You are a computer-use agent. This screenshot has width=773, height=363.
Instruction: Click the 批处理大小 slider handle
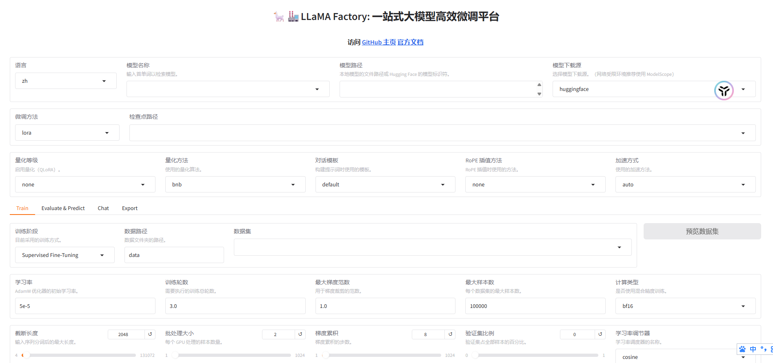pos(175,355)
